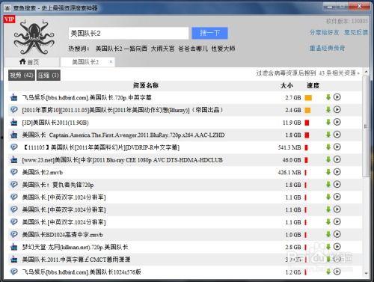Click the orange speed bar of the 2.4 GB row
Screen dimensions: 374x282
tap(308, 110)
